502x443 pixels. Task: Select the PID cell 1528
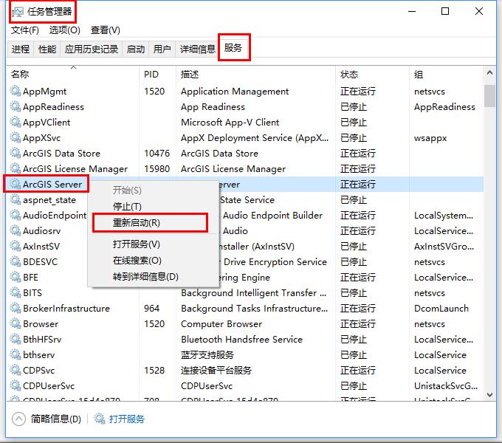(x=154, y=371)
